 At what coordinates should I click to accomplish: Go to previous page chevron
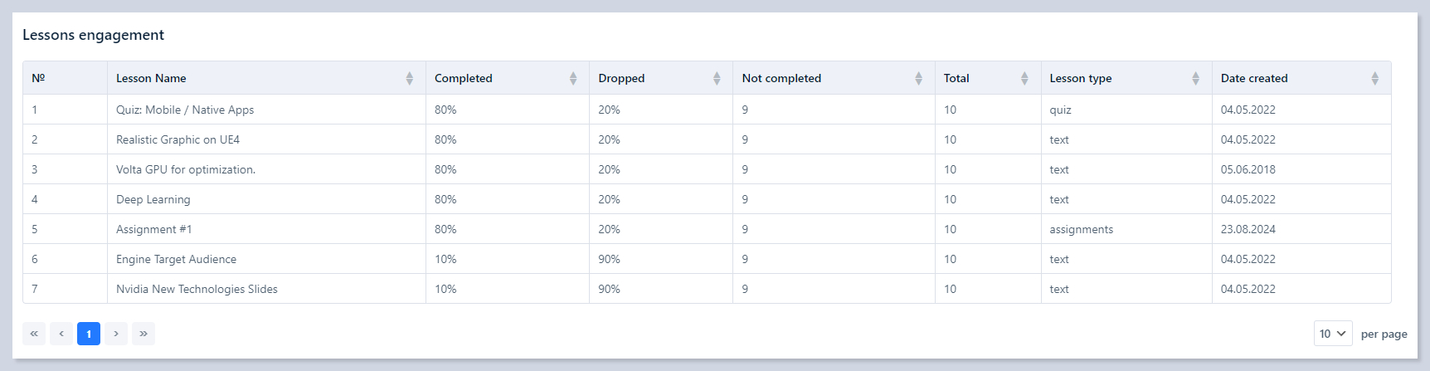click(61, 334)
